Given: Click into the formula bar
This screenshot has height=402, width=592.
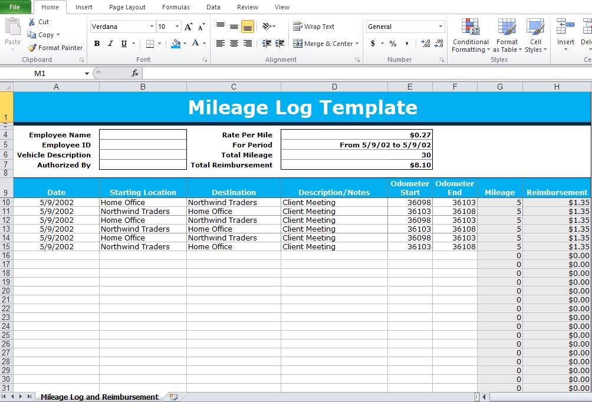Looking at the screenshot, I should [x=366, y=73].
